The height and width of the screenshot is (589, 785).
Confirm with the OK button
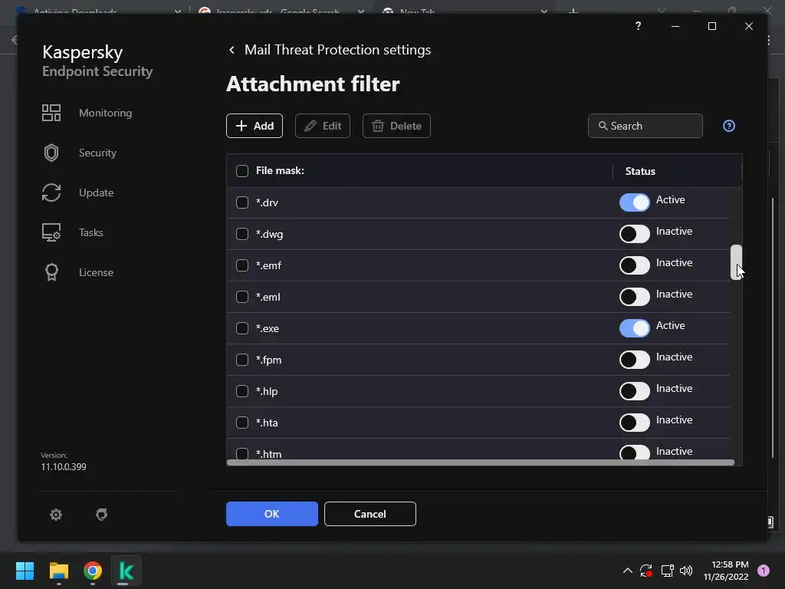click(x=272, y=514)
